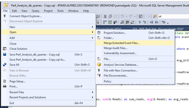Open the View menu
189x108 pixels.
tap(24, 11)
